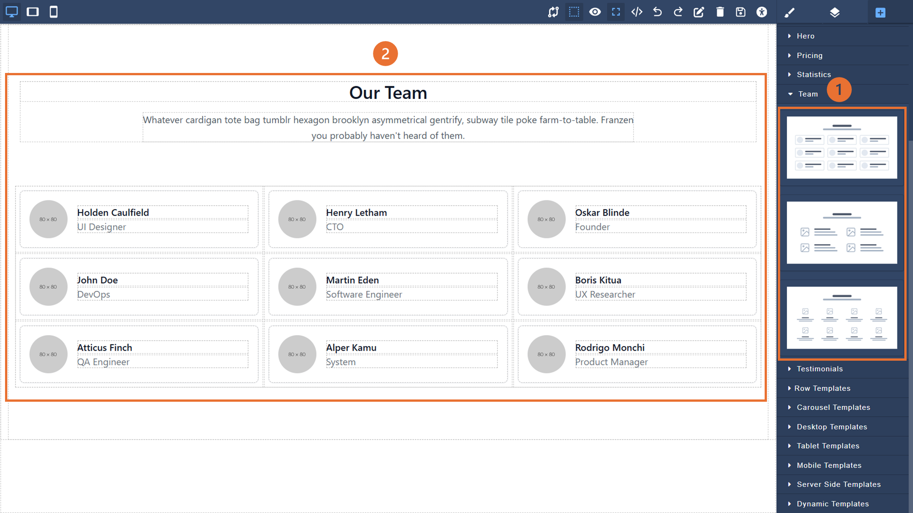Save the page with floppy icon

pos(740,12)
